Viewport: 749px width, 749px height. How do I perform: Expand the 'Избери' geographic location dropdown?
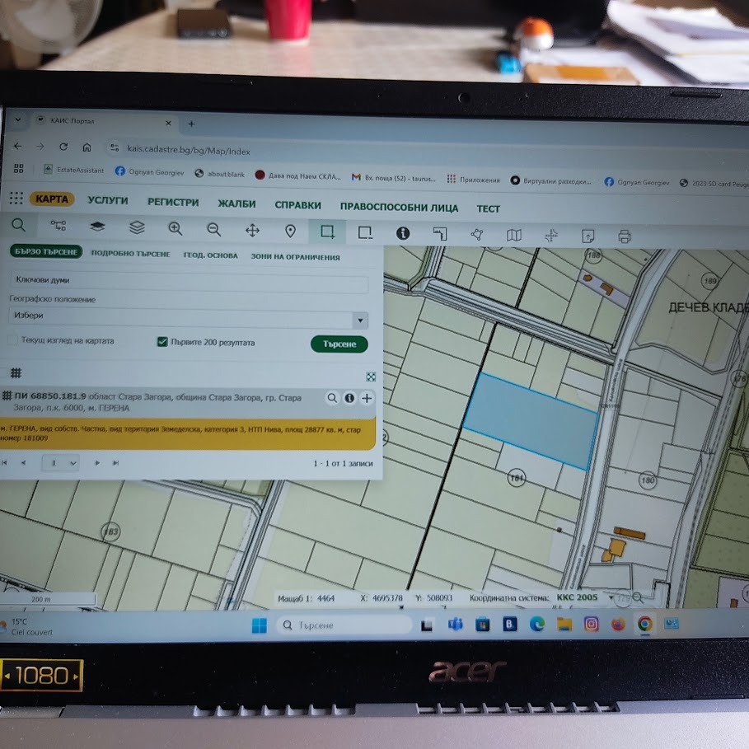(359, 320)
